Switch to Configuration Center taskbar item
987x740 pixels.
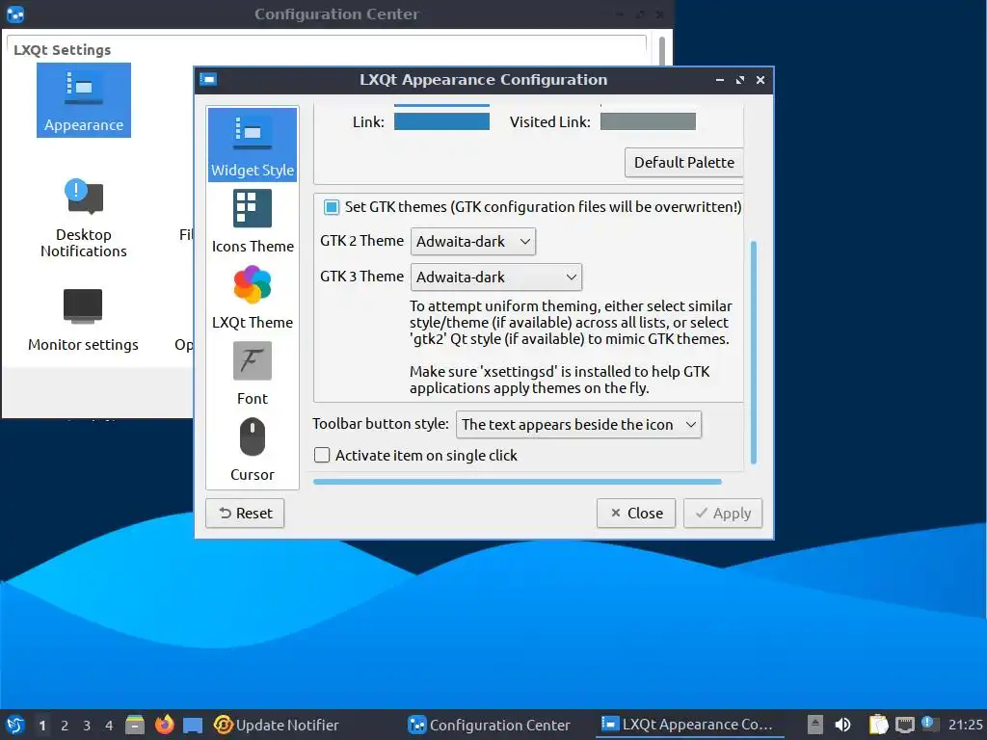(x=489, y=725)
